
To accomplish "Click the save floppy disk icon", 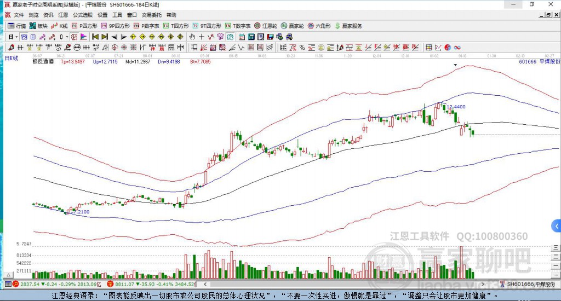I will (270, 37).
